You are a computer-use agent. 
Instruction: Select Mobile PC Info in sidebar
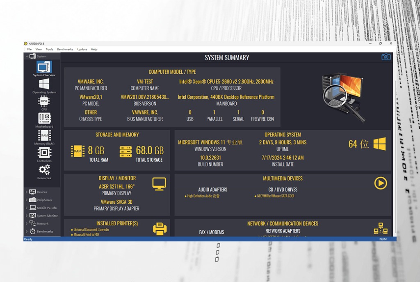(x=47, y=208)
